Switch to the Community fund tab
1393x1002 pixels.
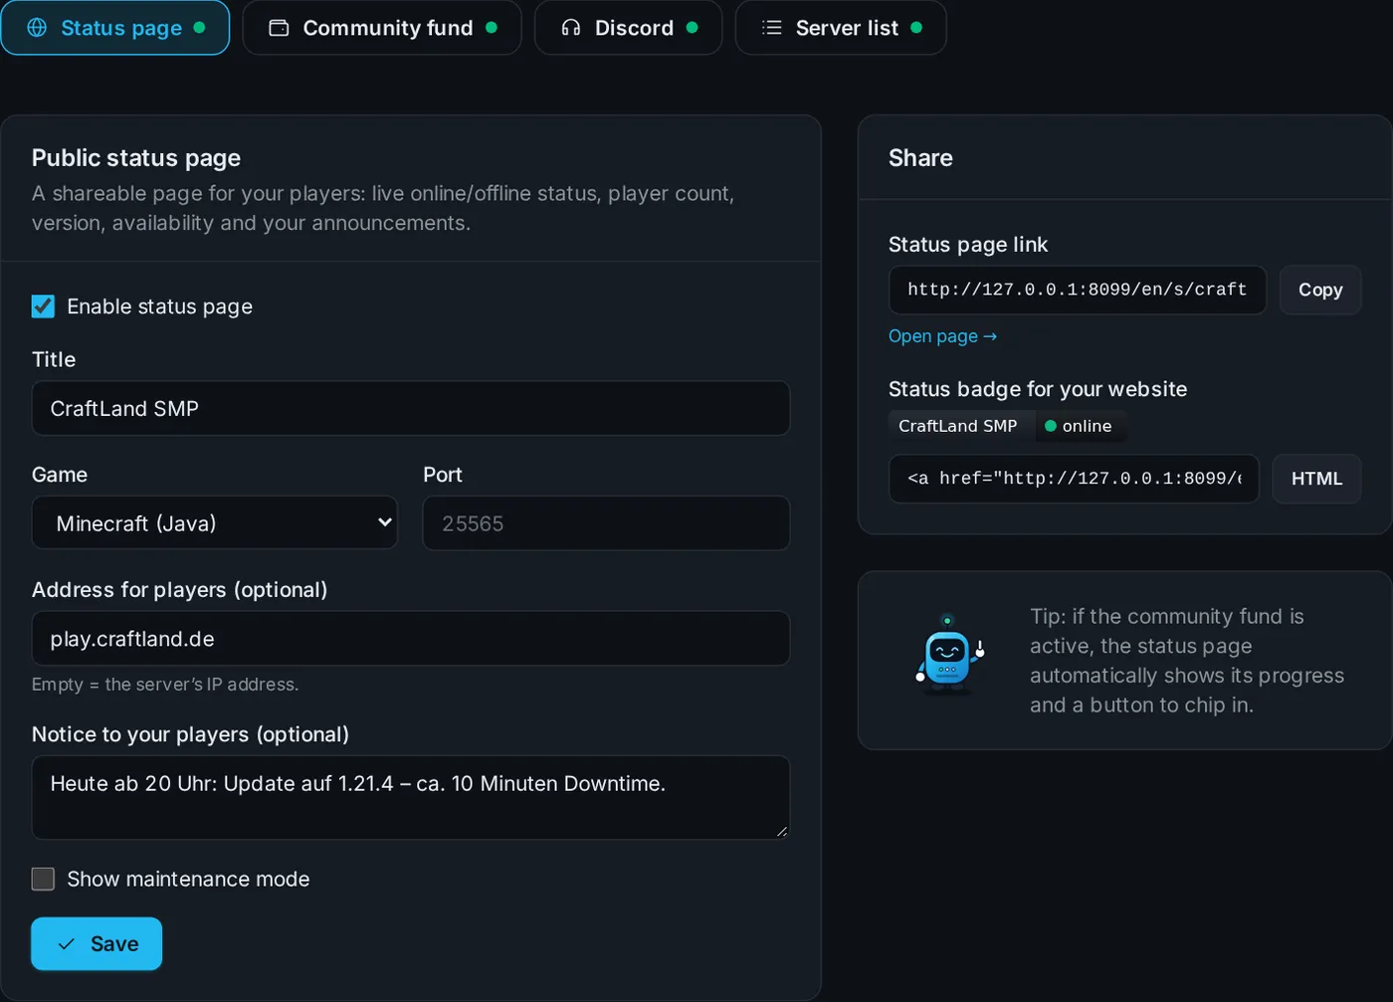point(382,28)
